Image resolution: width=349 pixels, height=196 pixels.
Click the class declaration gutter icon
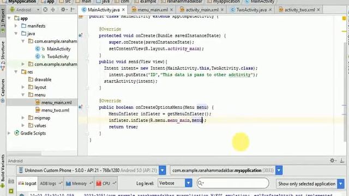[81, 17]
